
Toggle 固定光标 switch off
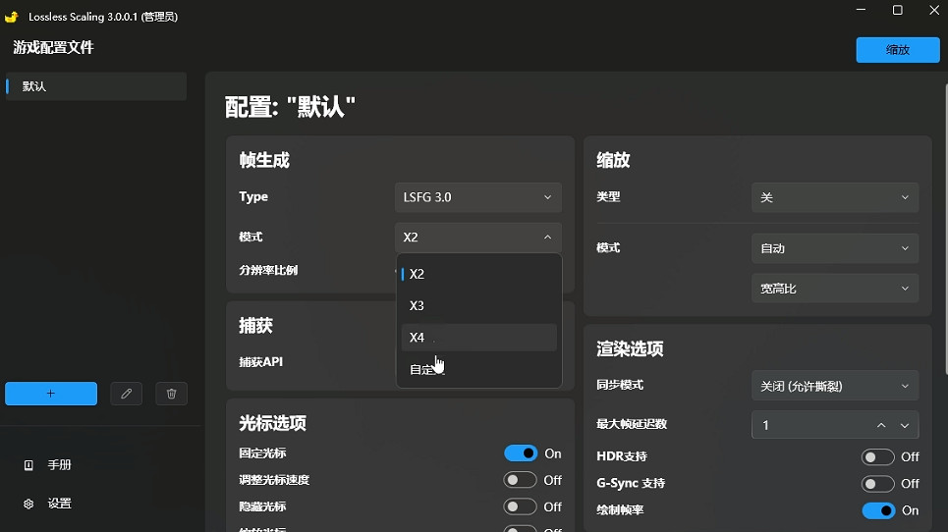521,452
